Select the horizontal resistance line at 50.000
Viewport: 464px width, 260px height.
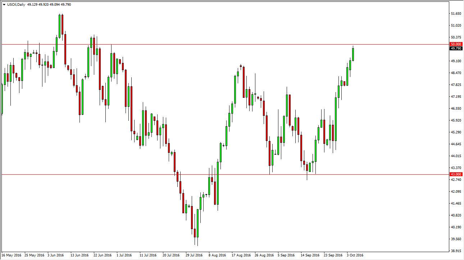(225, 44)
